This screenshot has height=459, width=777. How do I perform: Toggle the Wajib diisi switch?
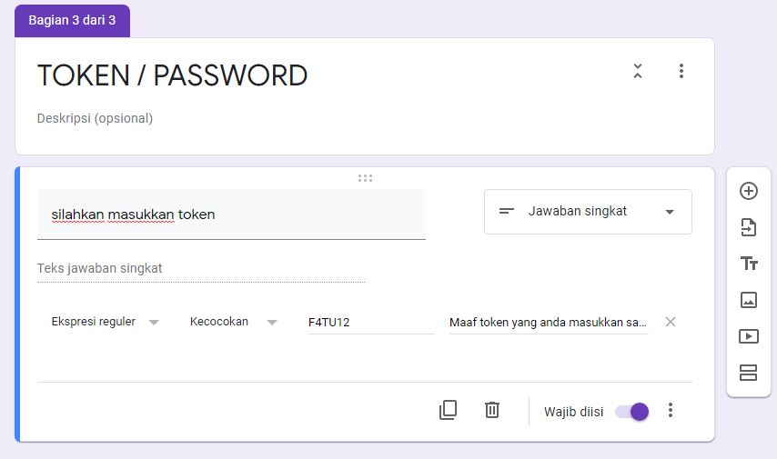coord(631,412)
